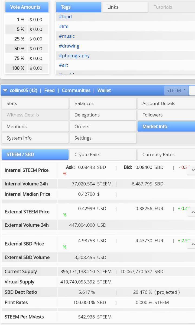Click the 4.98753 USD SBD price

pyautogui.click(x=92, y=241)
